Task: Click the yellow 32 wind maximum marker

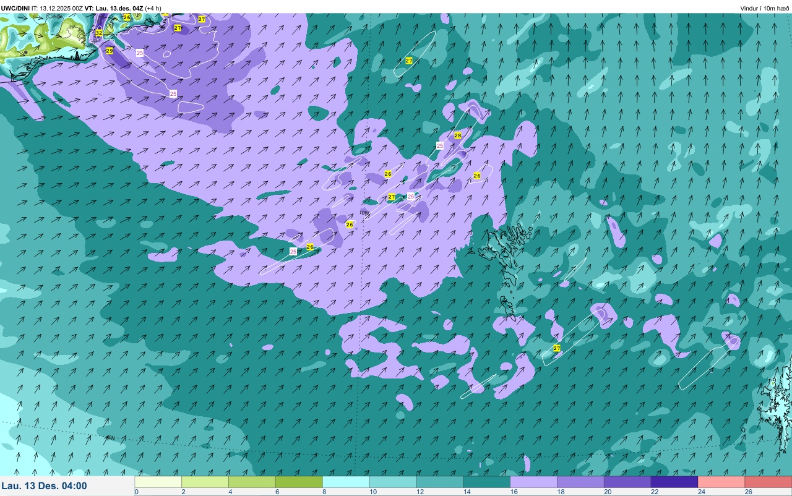Action: pyautogui.click(x=99, y=32)
